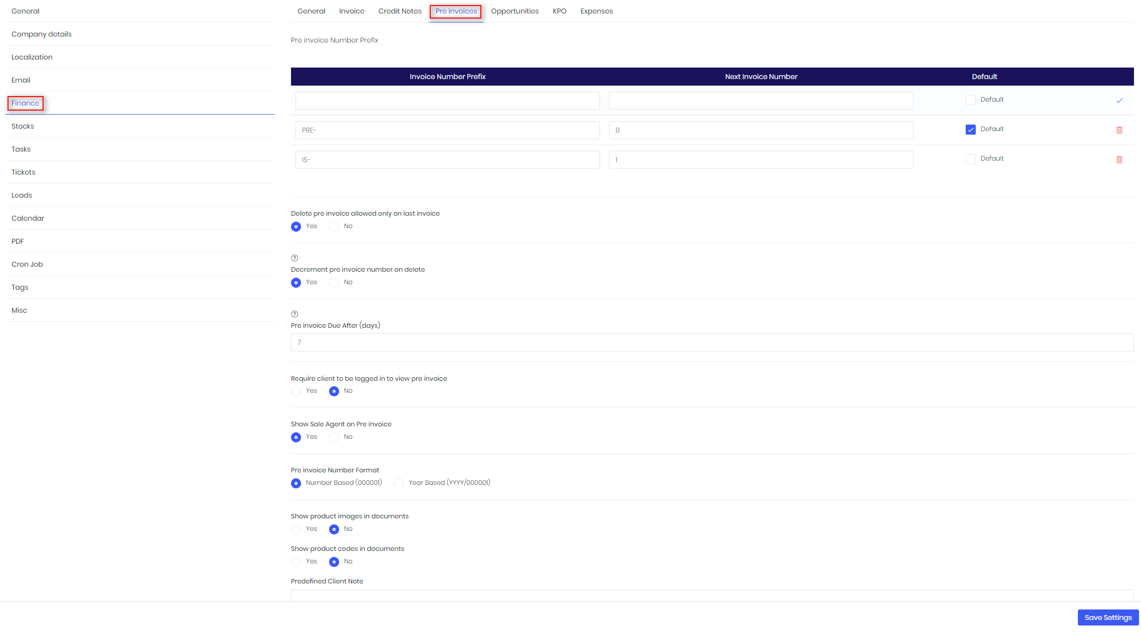Uncheck Default checkbox for PRE- prefix
The height and width of the screenshot is (632, 1141).
pos(971,130)
